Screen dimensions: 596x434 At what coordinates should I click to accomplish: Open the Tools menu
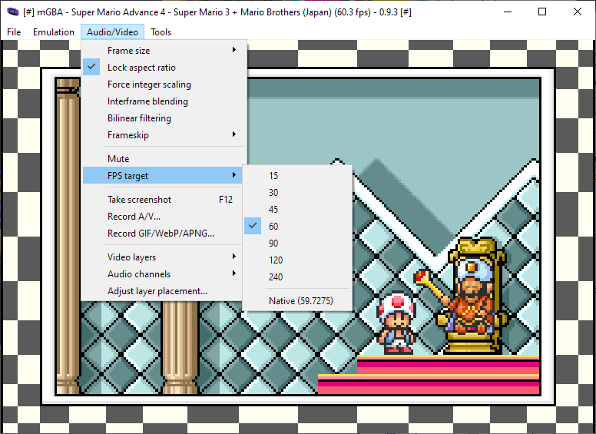[x=161, y=32]
